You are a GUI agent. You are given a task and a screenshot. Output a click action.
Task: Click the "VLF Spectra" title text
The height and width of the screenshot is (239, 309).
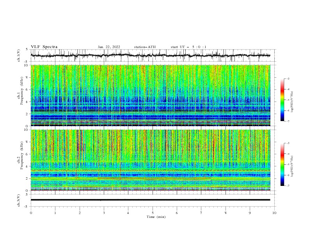tap(44, 47)
